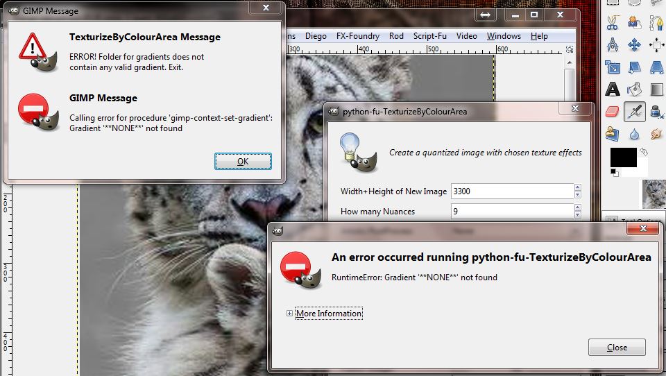The width and height of the screenshot is (666, 376).
Task: Click the Width+Height of New Image field
Action: point(512,191)
